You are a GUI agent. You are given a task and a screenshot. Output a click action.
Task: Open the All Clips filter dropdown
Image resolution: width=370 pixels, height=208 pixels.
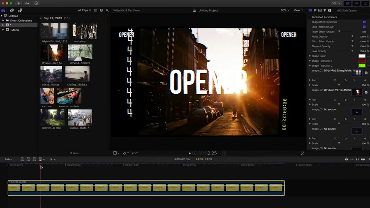click(84, 10)
